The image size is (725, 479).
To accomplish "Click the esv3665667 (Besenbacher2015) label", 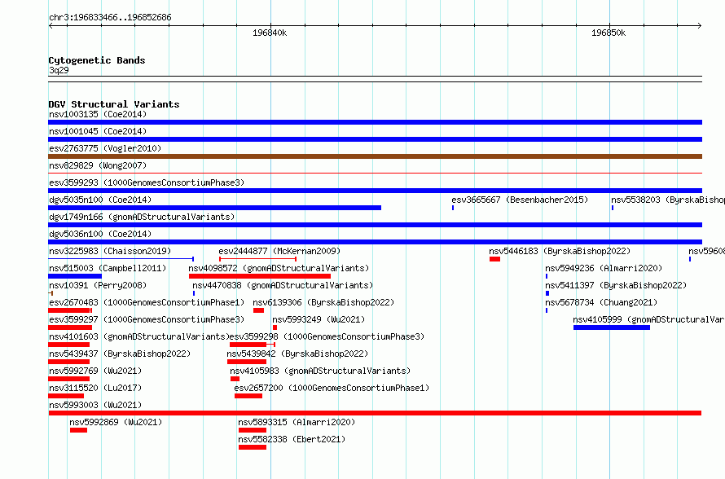I will (520, 200).
